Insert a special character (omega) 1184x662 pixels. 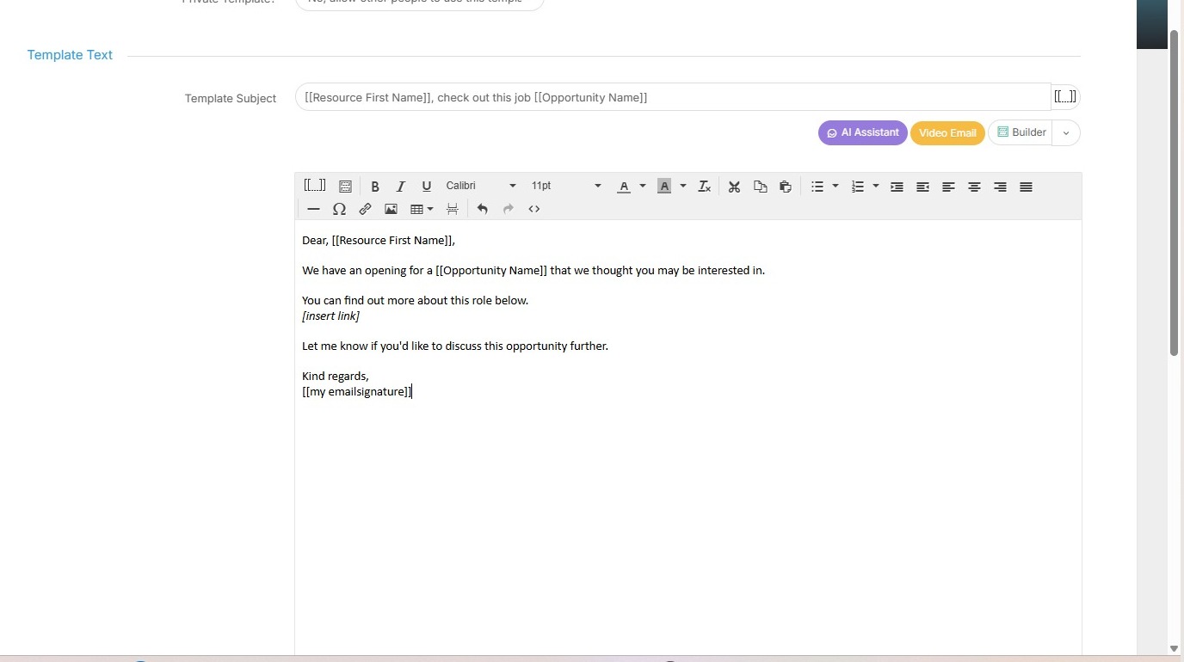point(339,209)
